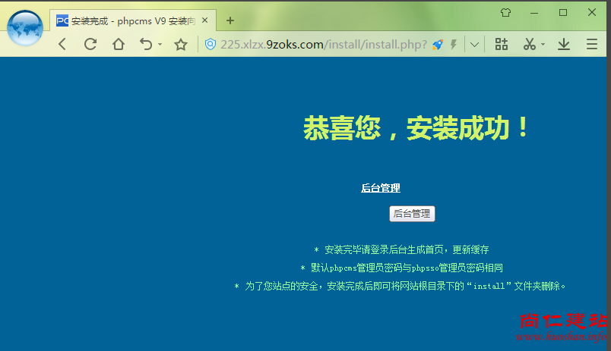The height and width of the screenshot is (351, 611).
Task: Expand the undo history dropdown arrow
Action: click(160, 45)
